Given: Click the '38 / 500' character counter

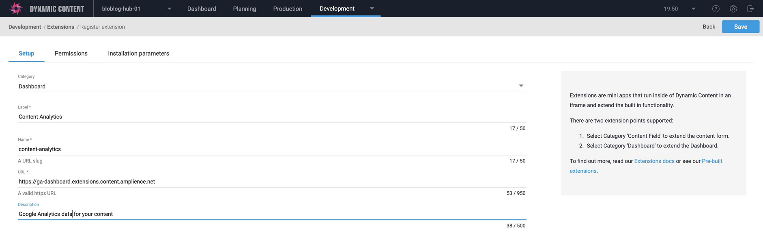Looking at the screenshot, I should [x=516, y=226].
